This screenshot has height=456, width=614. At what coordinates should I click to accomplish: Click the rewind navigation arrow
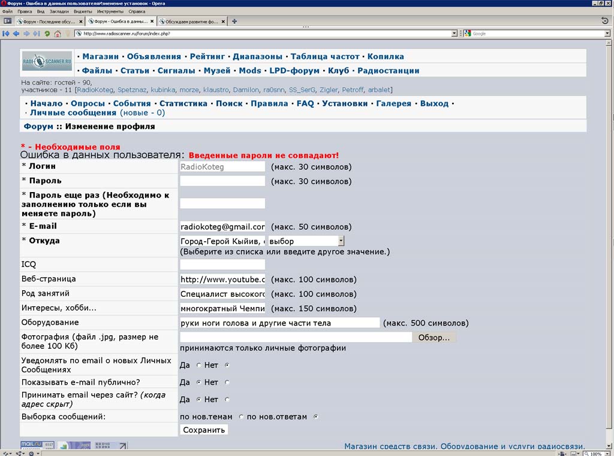click(6, 34)
